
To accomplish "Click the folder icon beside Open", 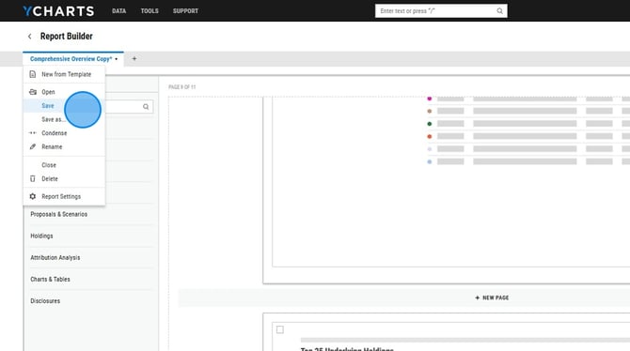I will click(33, 92).
